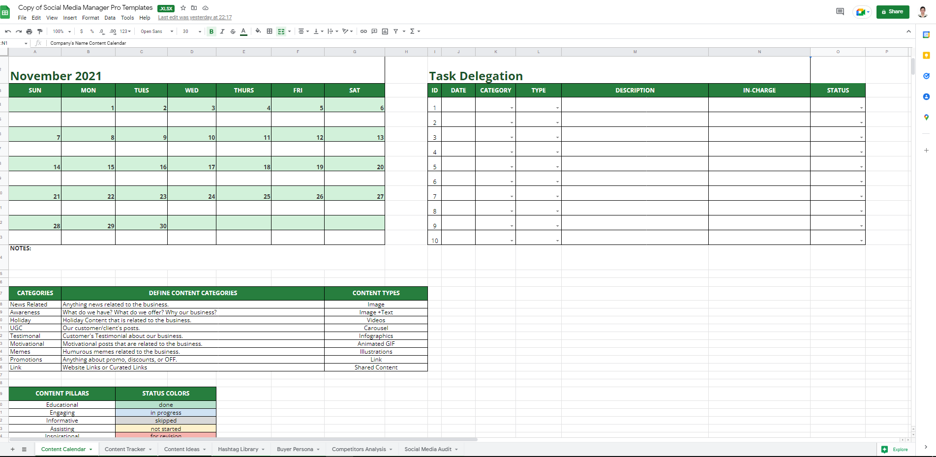Open the Format menu
This screenshot has height=457, width=936.
click(x=91, y=18)
